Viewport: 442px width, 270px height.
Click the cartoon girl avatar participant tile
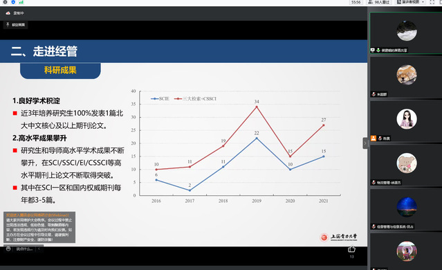pyautogui.click(x=406, y=121)
